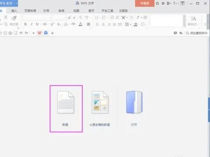Switch to the 章节 tab
The width and height of the screenshot is (210, 157).
[x=91, y=10]
